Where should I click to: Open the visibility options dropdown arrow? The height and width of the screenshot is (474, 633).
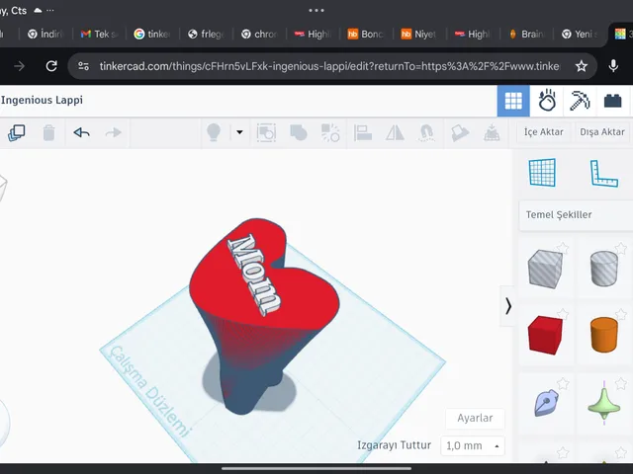[239, 132]
